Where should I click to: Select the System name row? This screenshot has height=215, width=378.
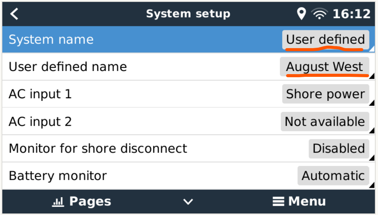point(189,39)
